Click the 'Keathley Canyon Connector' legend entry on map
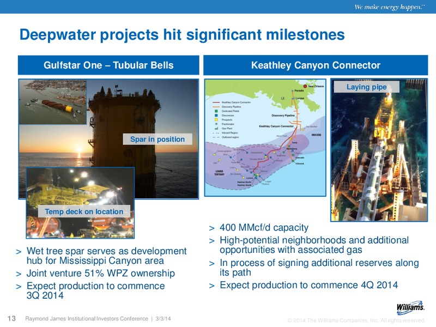This screenshot has width=436, height=327. pos(231,102)
